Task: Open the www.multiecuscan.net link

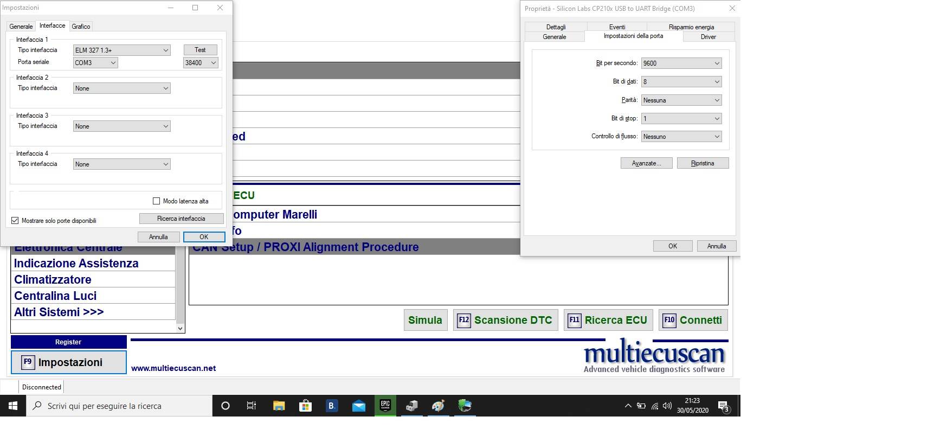Action: coord(173,368)
